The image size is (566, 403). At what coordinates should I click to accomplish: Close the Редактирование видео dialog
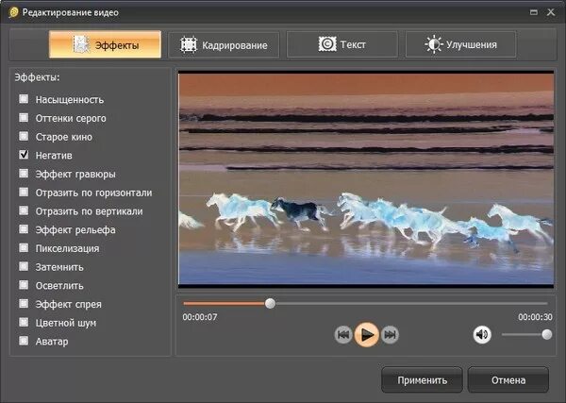click(551, 12)
